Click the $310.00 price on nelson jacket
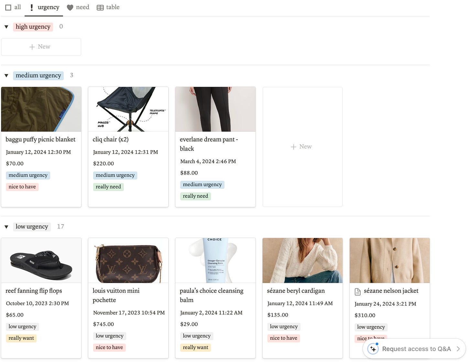Viewport: 471px width, 363px height. 365,315
